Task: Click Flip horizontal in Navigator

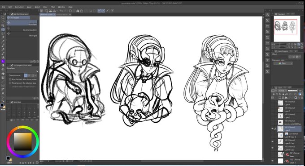Action: coord(299,47)
